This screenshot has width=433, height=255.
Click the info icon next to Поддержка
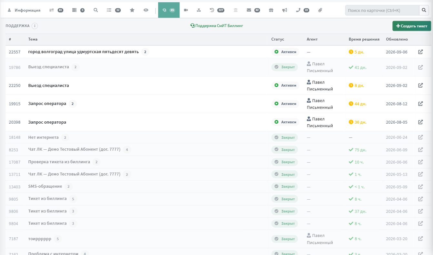coord(35,26)
